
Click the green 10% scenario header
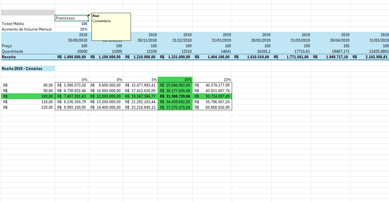(175, 79)
